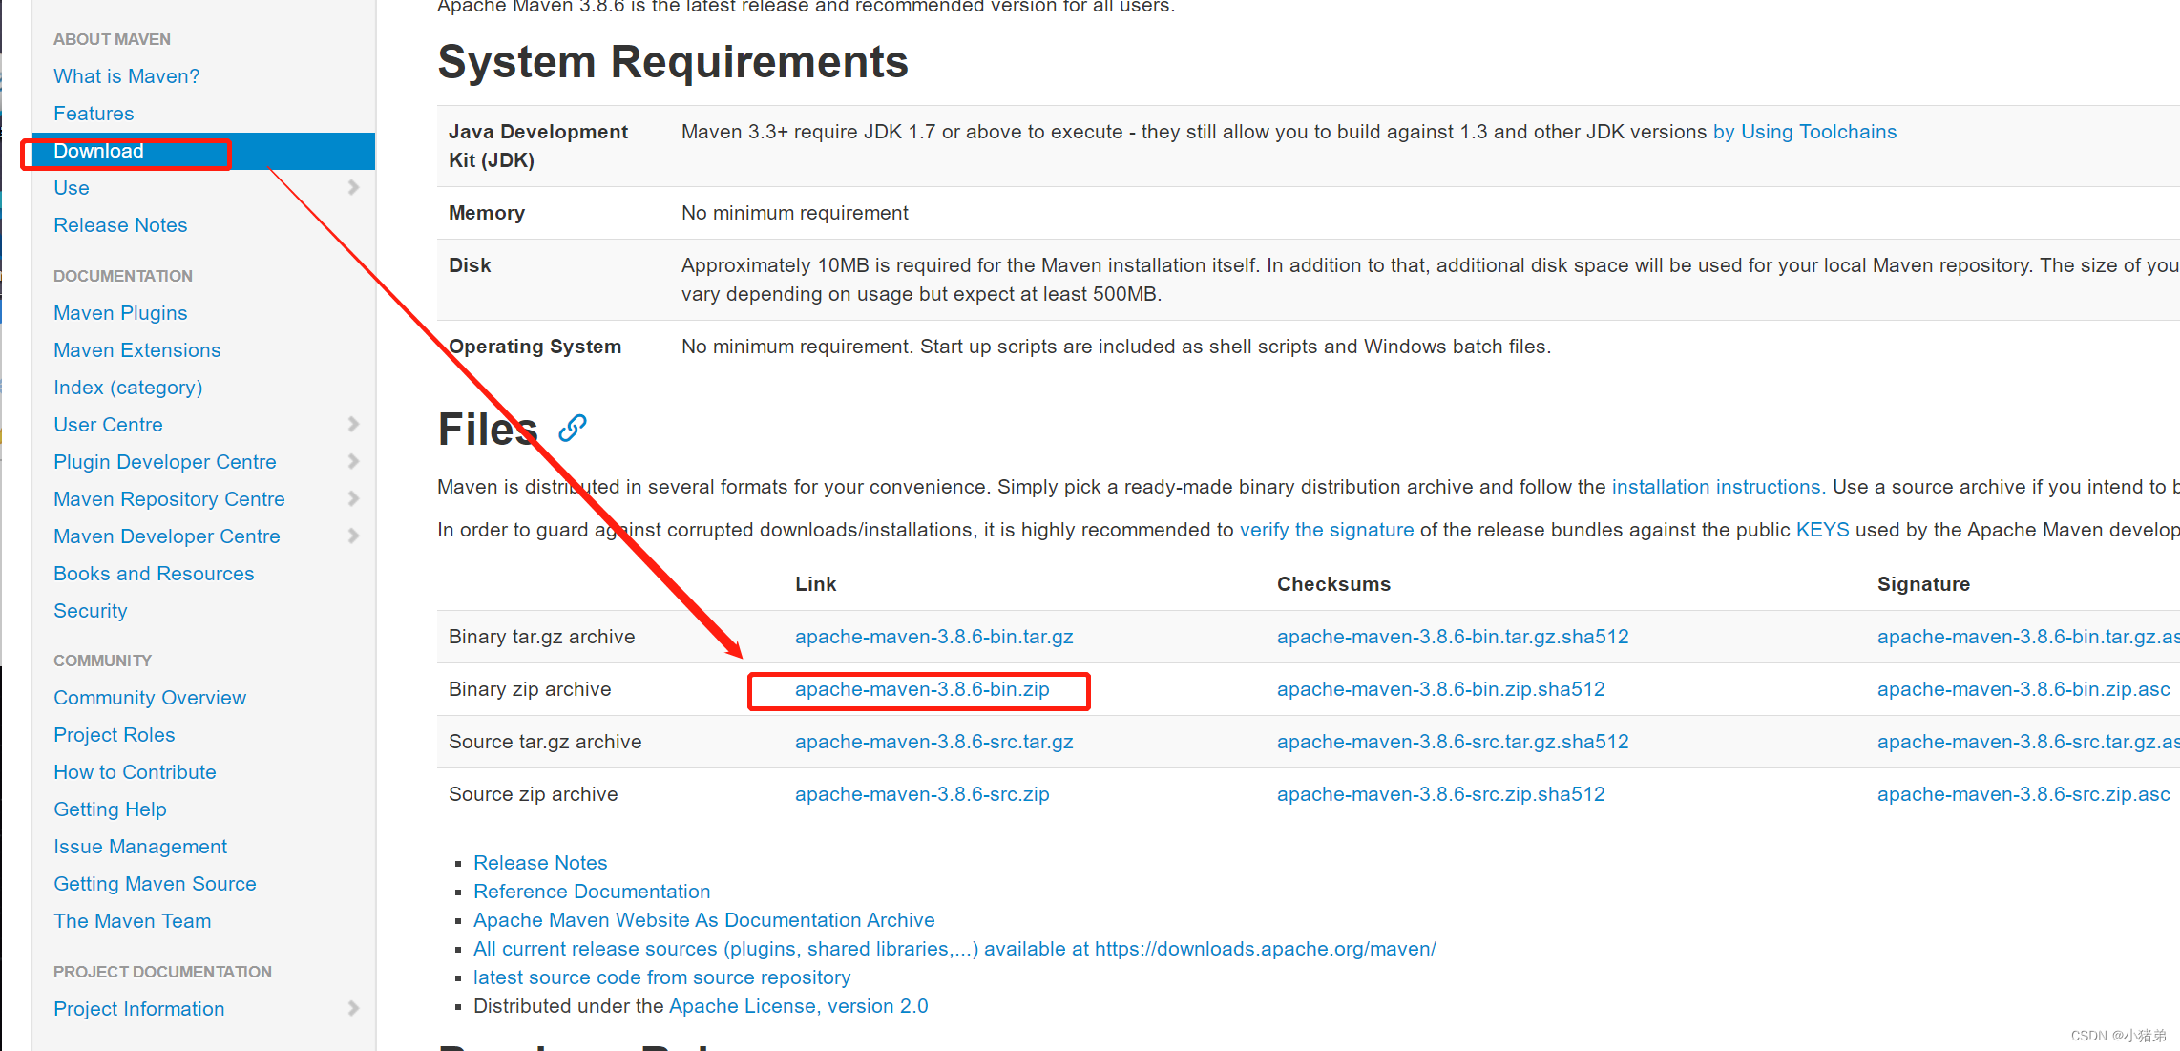Open all current release sources link

pyautogui.click(x=954, y=949)
